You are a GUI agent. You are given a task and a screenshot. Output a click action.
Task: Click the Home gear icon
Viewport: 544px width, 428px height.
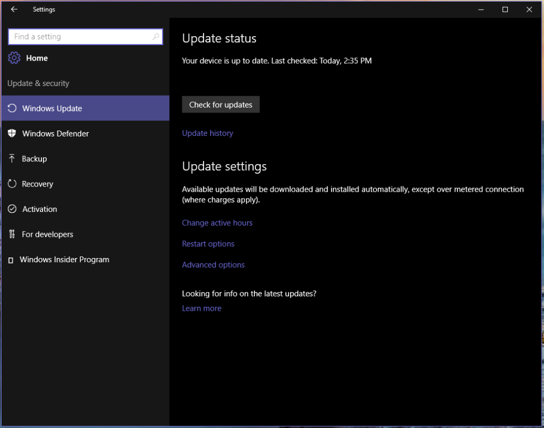(14, 58)
